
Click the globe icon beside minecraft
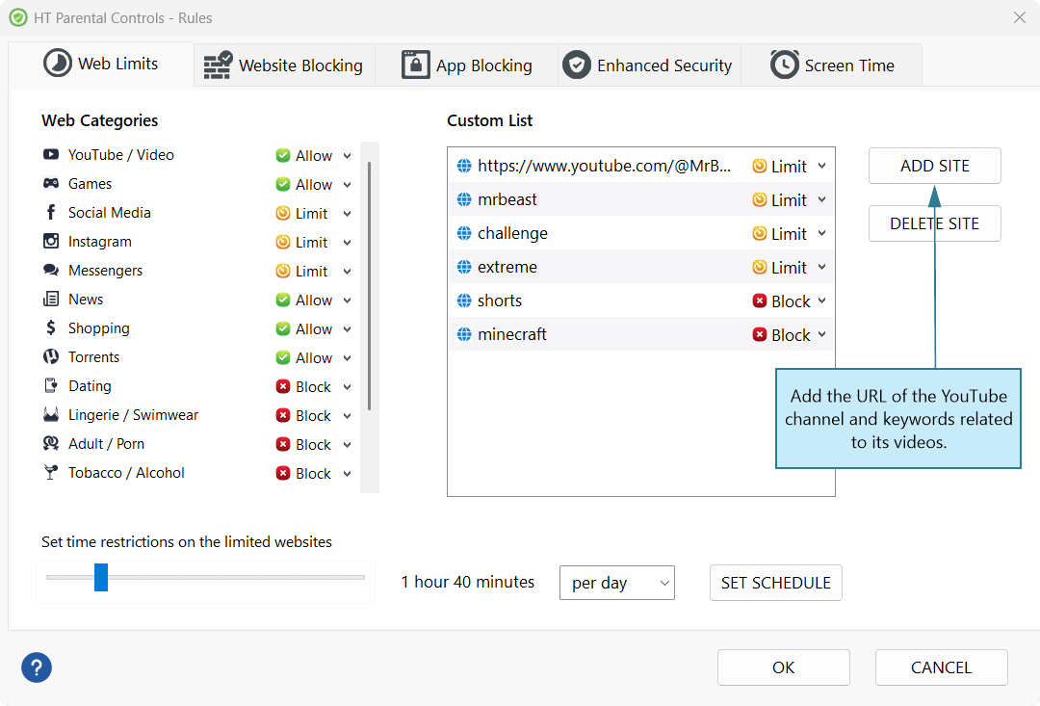[464, 335]
